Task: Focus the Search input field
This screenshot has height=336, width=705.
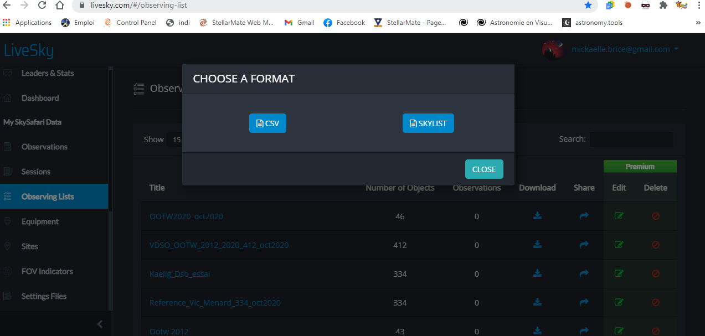Action: point(631,139)
